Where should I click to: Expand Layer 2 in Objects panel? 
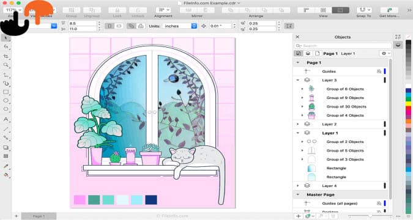pyautogui.click(x=298, y=124)
